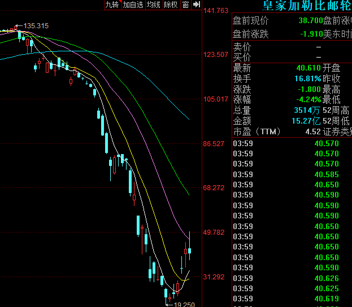This screenshot has width=352, height=307.
Task: Click the 52周低 label
Action: 336,121
